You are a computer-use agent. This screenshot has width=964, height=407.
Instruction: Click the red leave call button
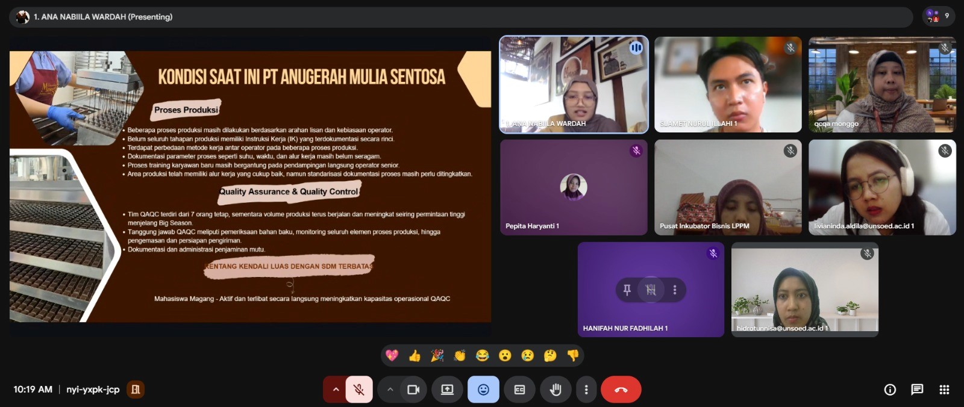621,390
